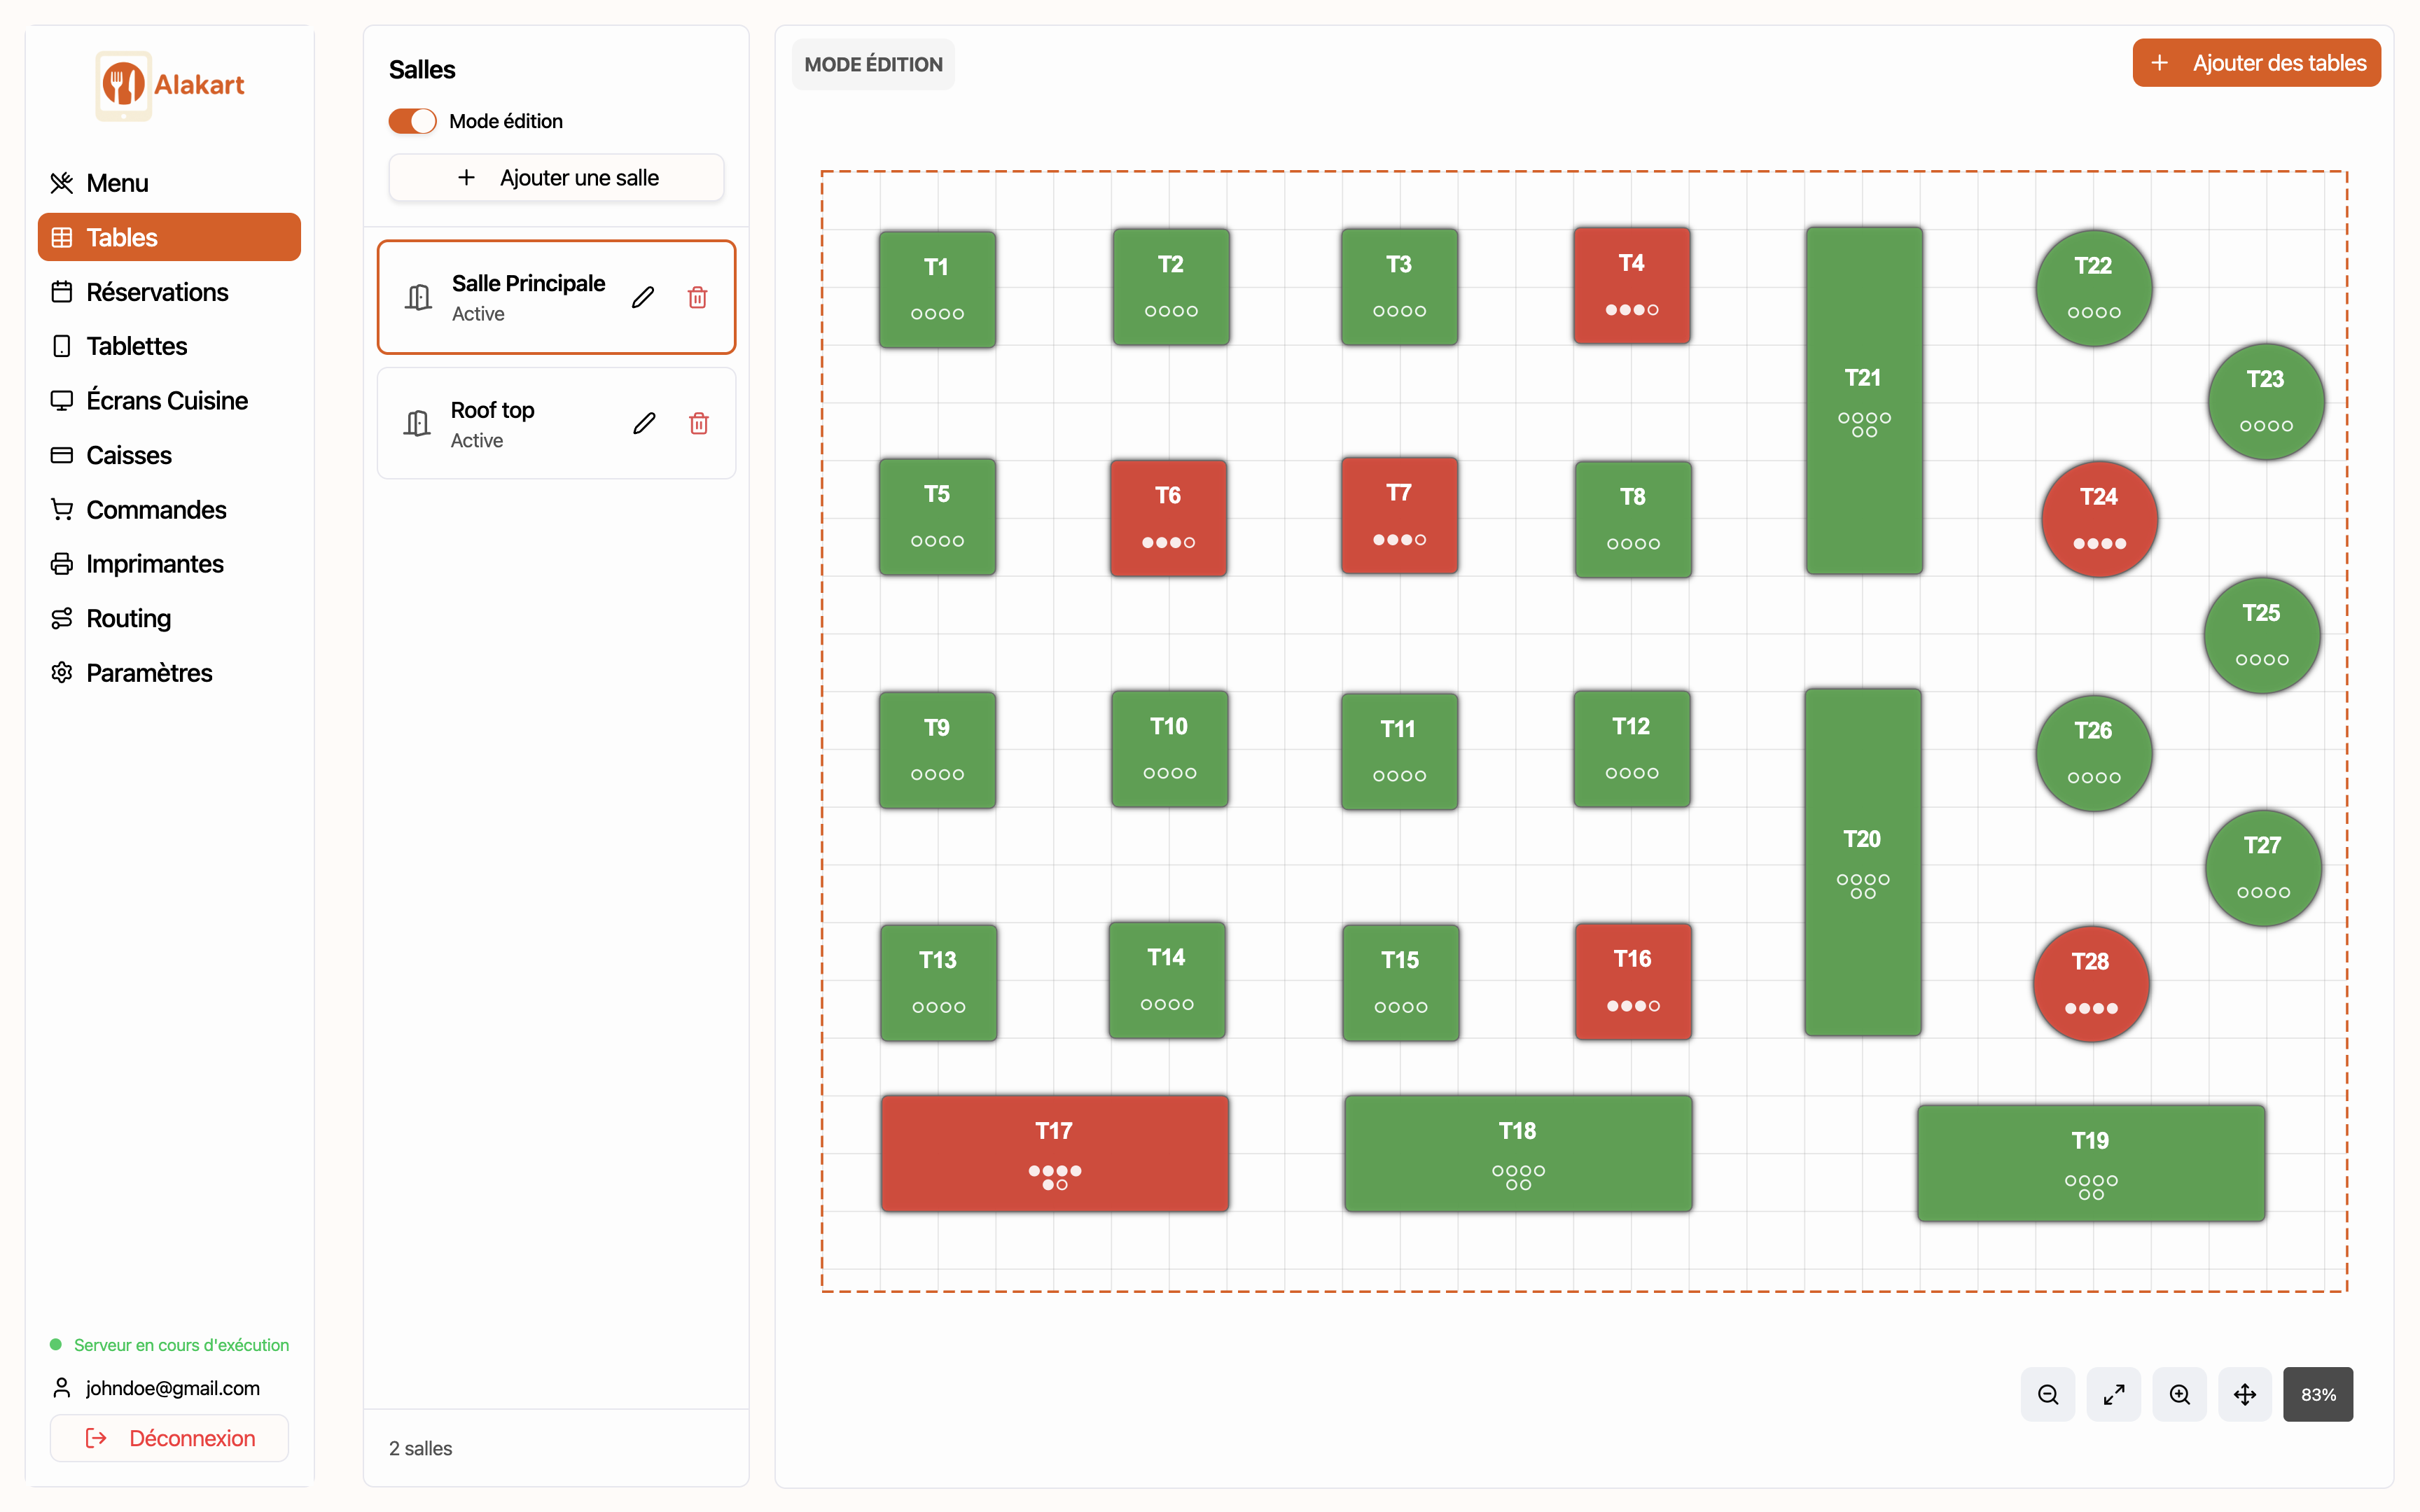
Task: Select the round table T24
Action: 2098,518
